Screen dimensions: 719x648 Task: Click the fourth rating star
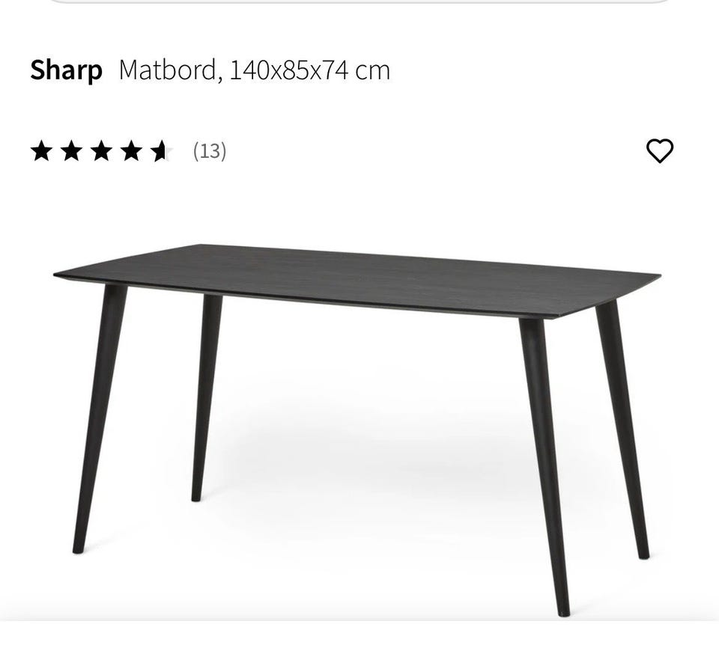point(132,150)
